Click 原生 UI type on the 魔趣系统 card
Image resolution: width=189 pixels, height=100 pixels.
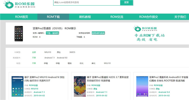[x=158, y=89]
